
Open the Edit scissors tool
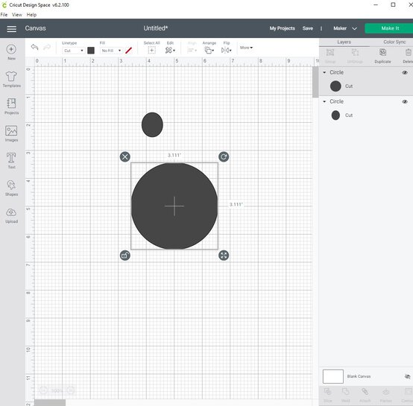coord(170,50)
